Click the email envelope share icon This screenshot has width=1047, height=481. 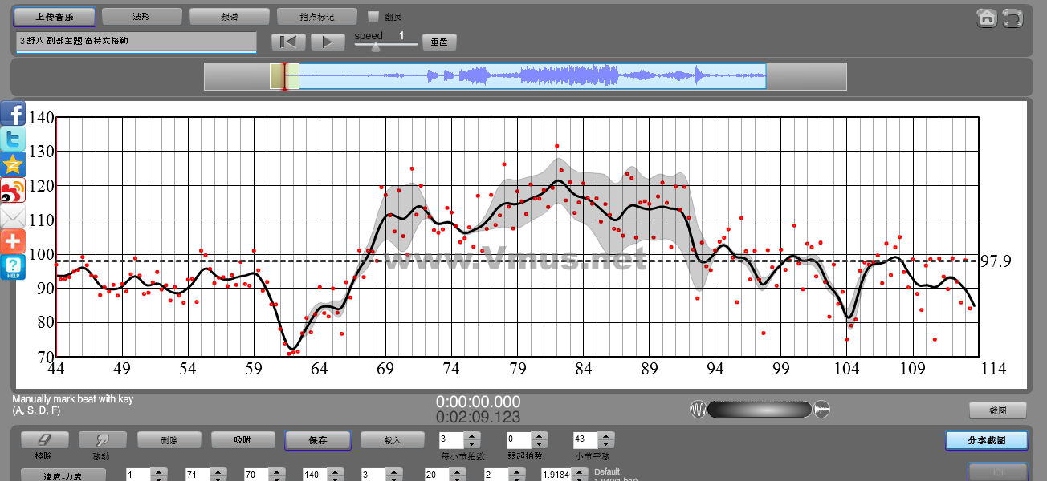pyautogui.click(x=13, y=216)
